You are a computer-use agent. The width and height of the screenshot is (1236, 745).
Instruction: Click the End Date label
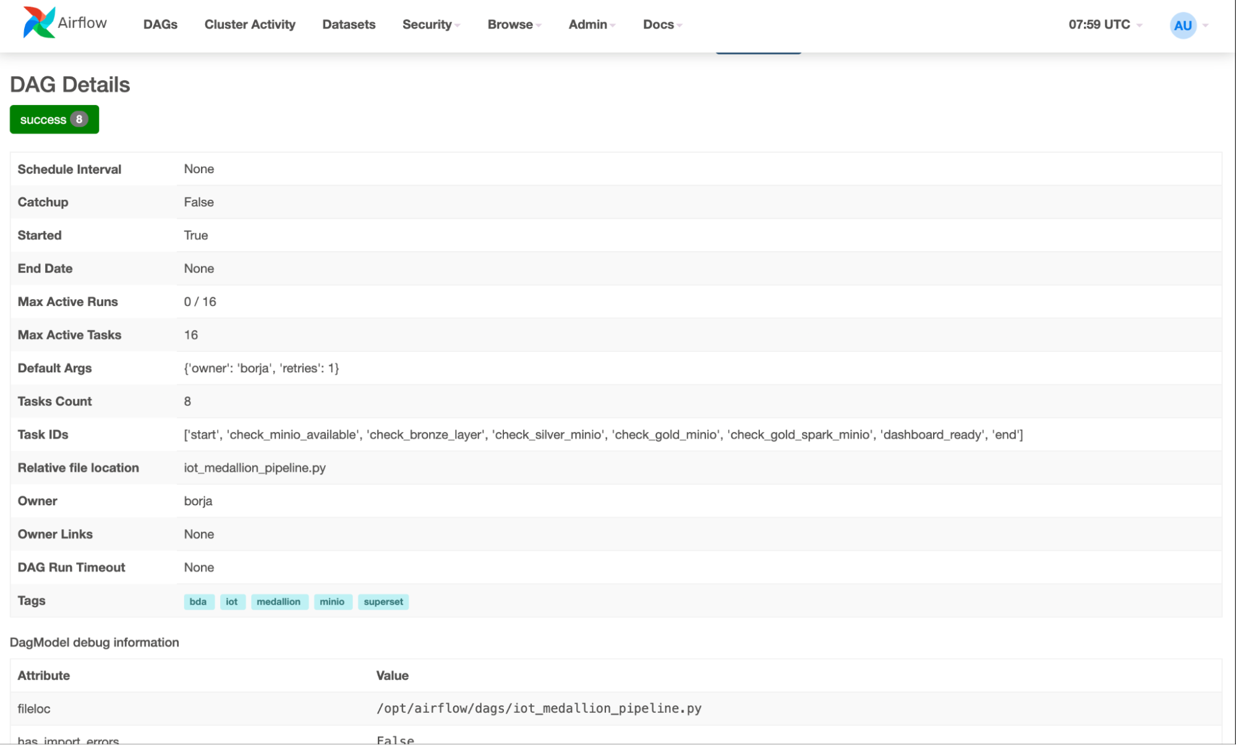[x=45, y=269]
